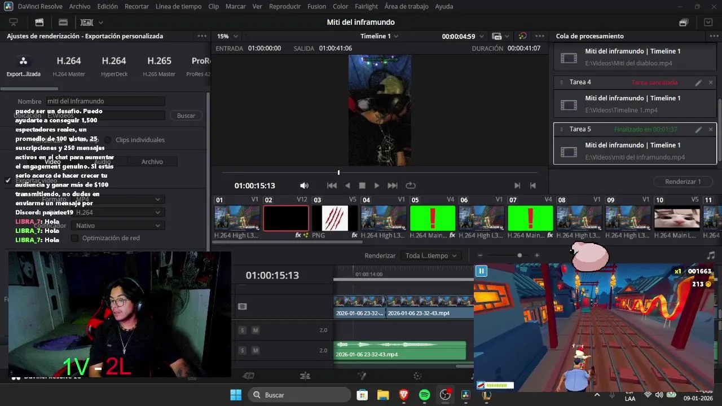Play the timeline in reverse

coord(347,186)
